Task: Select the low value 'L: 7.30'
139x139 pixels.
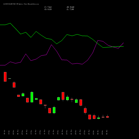Action: [x=70, y=9]
